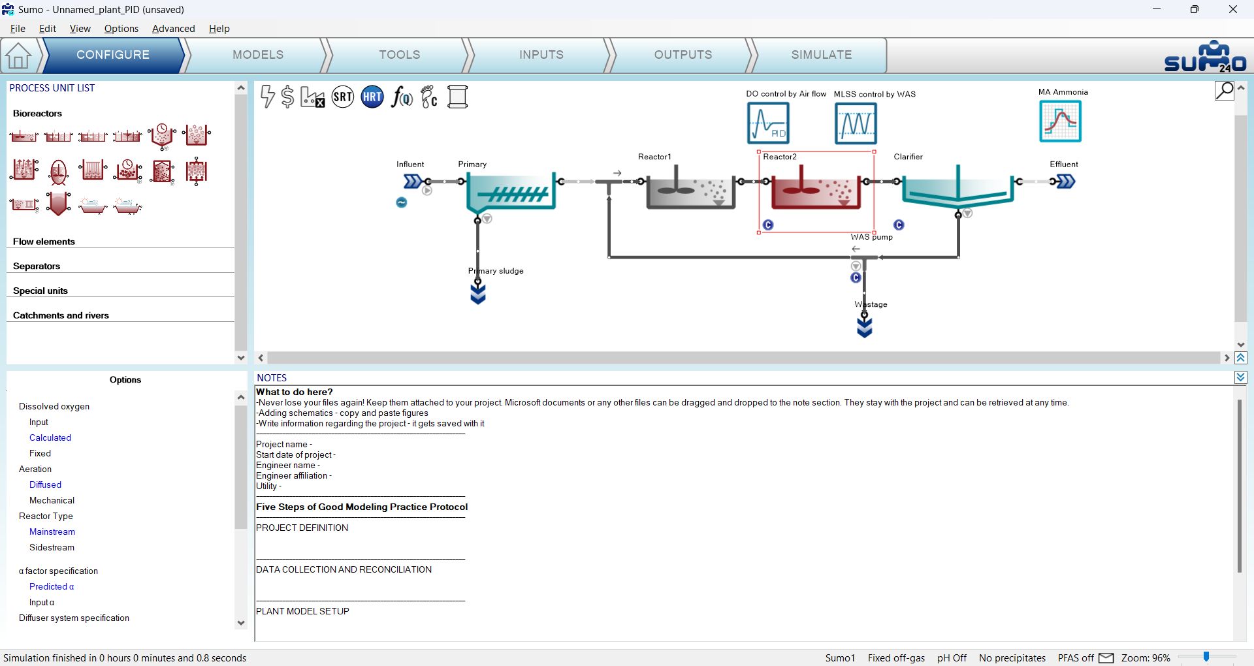Click the CONFIGURE step tab

point(113,55)
